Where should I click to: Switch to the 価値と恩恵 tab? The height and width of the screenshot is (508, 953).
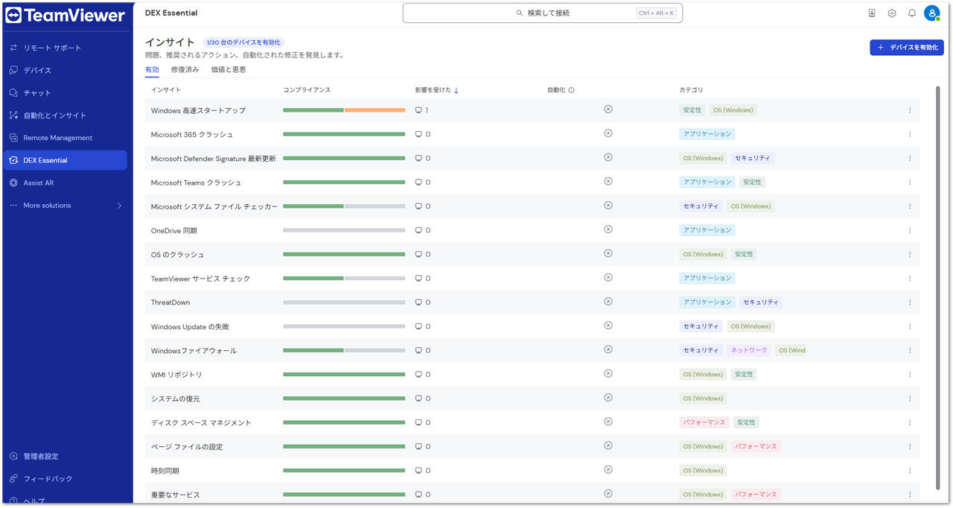[x=228, y=69]
